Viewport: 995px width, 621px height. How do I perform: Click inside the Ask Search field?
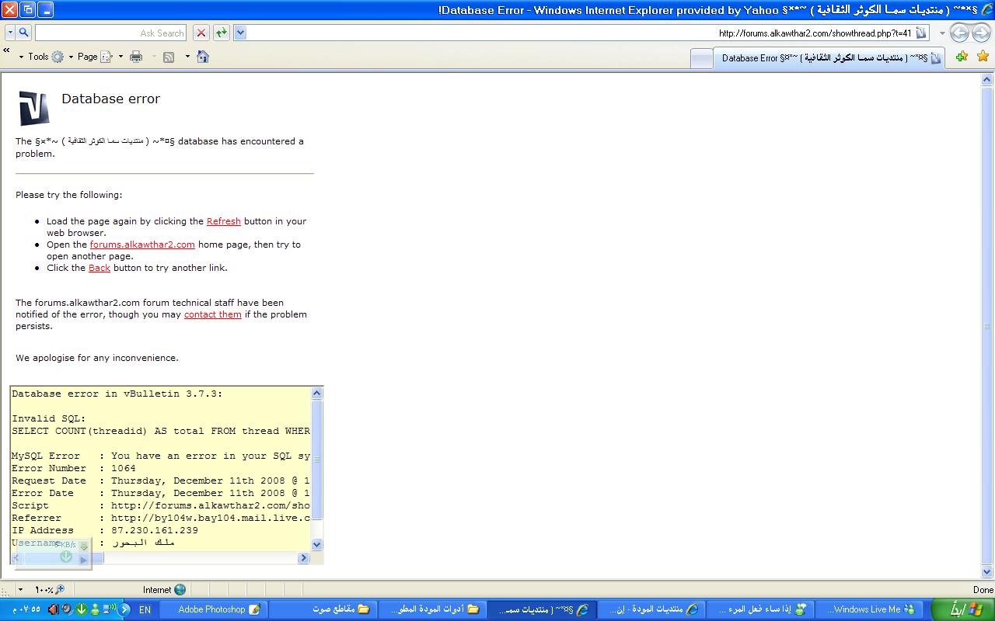click(x=109, y=33)
